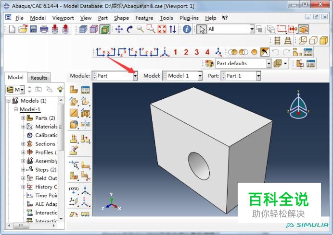Screen dimensions: 333x235
Task: Open the selection filter All dropdown
Action: [x=252, y=29]
